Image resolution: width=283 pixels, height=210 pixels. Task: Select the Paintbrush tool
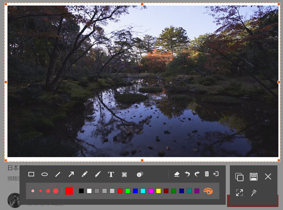coord(98,174)
